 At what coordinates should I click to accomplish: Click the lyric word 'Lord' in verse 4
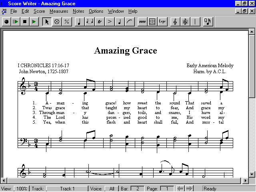tap(60, 117)
